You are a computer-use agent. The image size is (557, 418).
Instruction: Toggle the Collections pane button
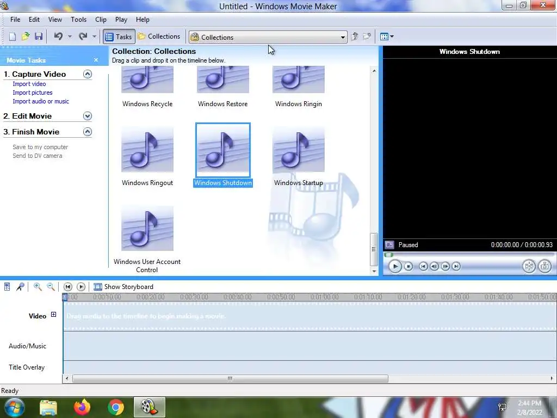tap(159, 36)
